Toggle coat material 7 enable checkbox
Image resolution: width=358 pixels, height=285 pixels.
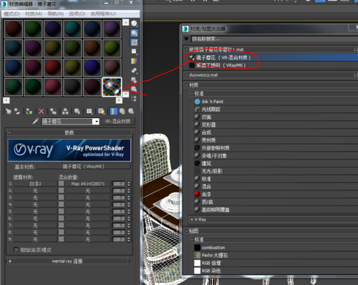(x=62, y=225)
